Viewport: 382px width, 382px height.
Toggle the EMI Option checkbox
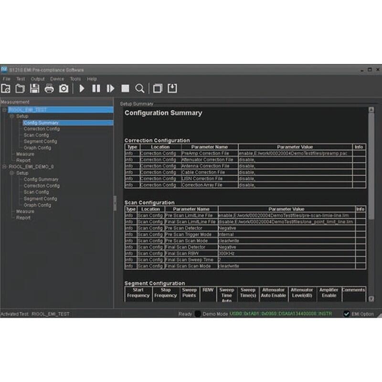pyautogui.click(x=347, y=314)
